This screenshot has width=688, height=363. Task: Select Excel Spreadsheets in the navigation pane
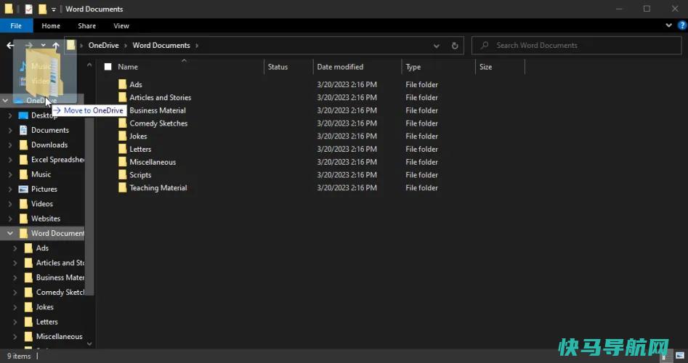pos(57,160)
